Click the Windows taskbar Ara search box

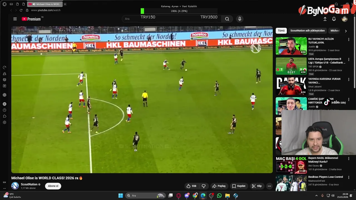click(x=145, y=196)
